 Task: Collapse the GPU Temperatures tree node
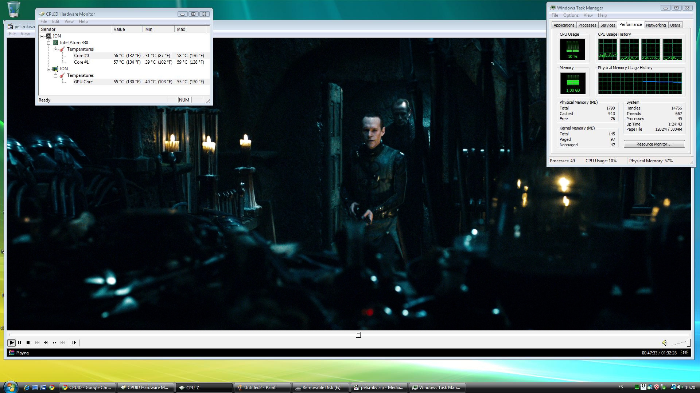55,75
